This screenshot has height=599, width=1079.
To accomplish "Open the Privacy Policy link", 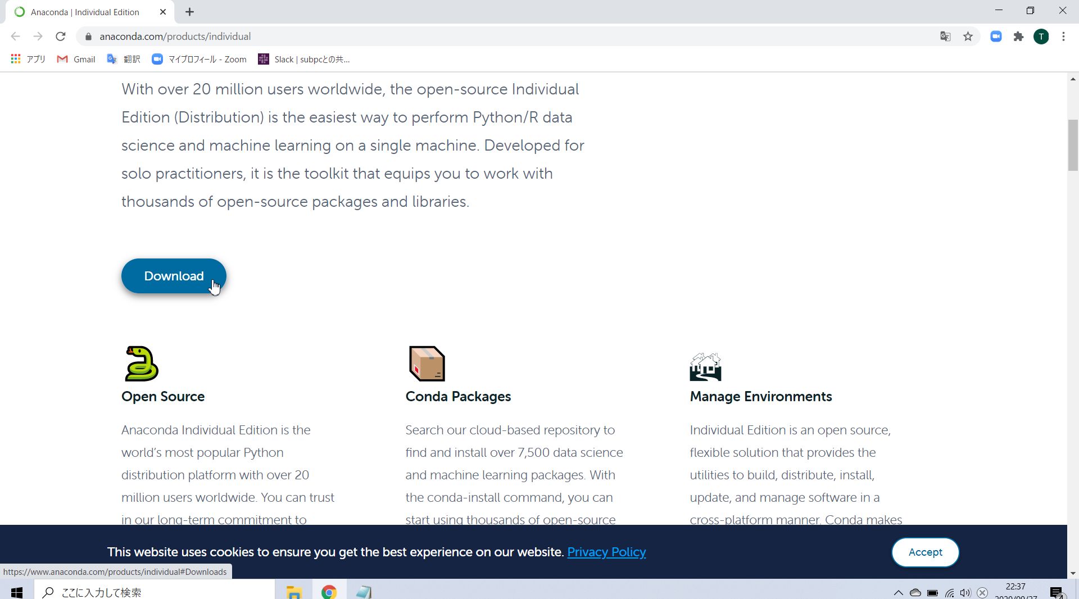I will pyautogui.click(x=606, y=552).
